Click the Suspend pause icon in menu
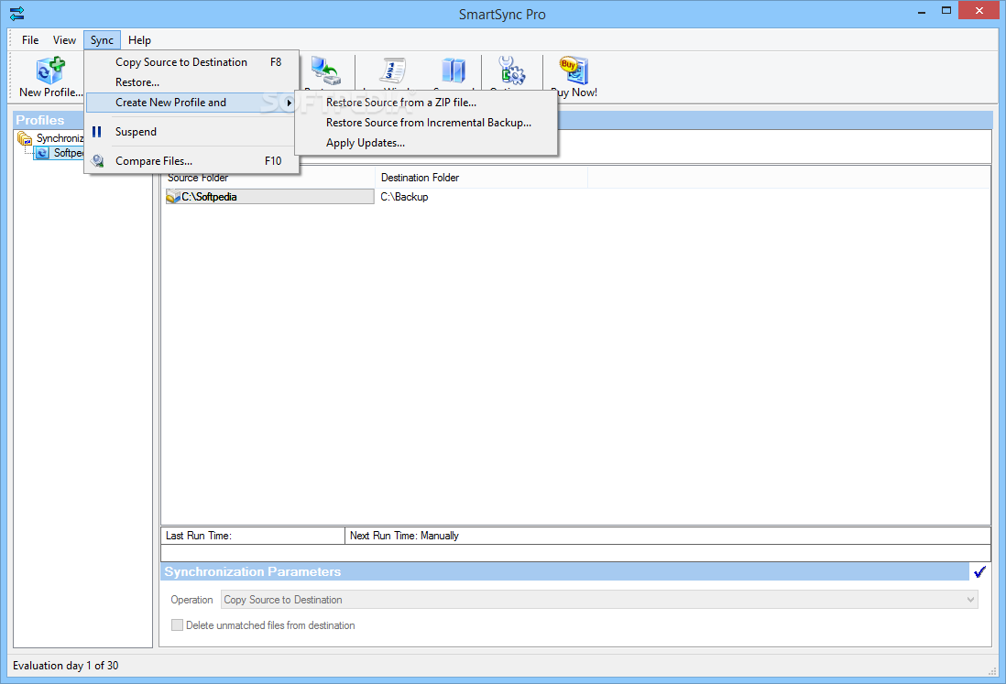Viewport: 1006px width, 684px height. (97, 132)
